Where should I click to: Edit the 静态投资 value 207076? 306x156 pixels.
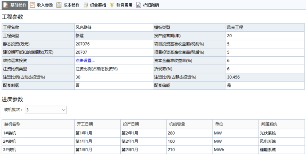113,44
